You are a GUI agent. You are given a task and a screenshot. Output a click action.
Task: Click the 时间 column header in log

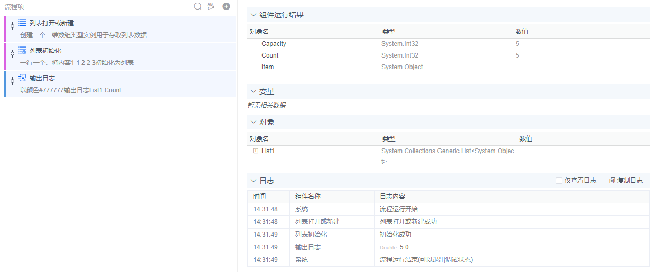[x=259, y=196]
